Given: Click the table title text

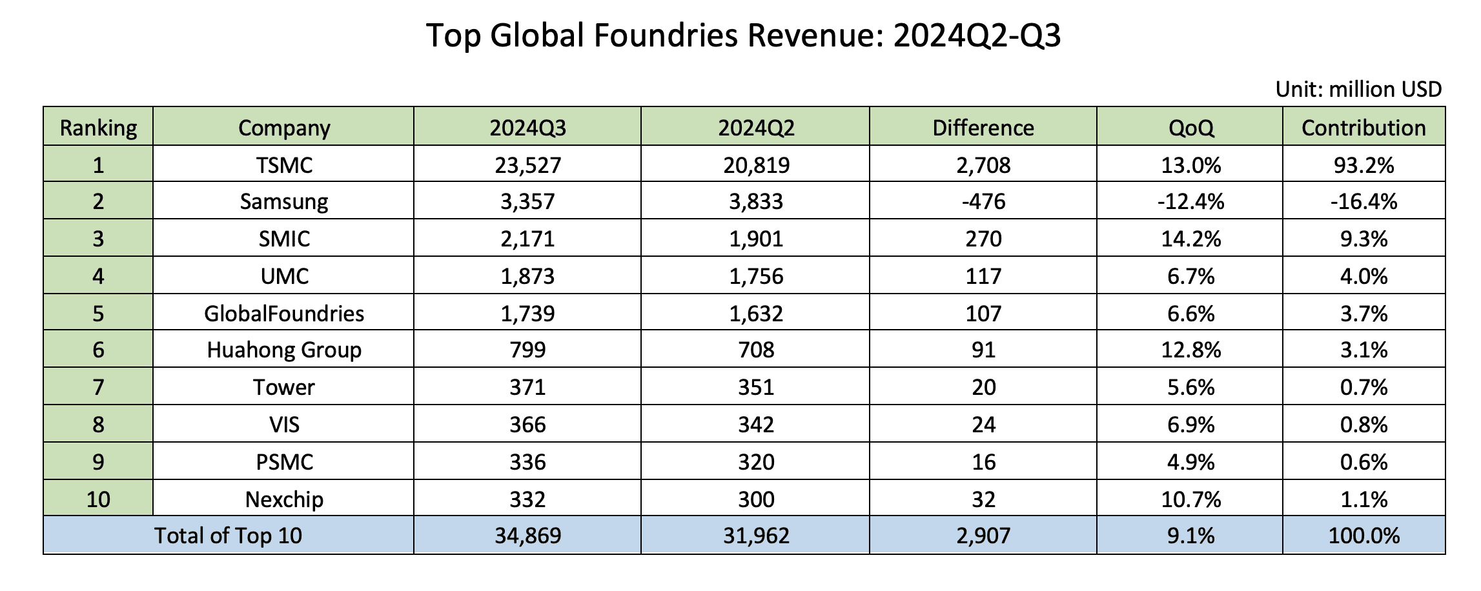Looking at the screenshot, I should tap(743, 35).
